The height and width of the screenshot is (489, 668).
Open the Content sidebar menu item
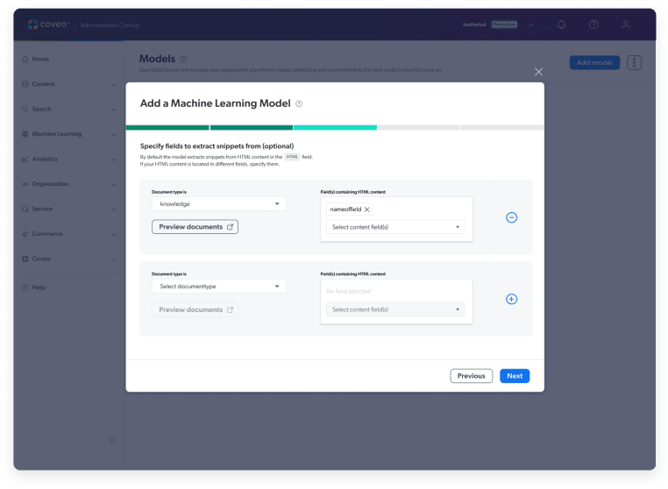tap(43, 84)
